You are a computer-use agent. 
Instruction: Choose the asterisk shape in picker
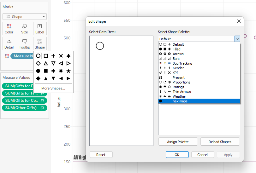coord(68,56)
